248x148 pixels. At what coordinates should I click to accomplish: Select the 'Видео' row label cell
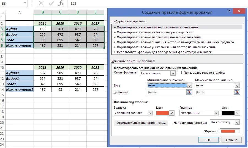(x=20, y=34)
